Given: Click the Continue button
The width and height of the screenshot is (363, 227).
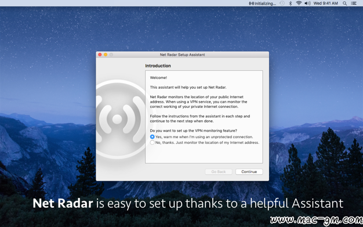Looking at the screenshot, I should [x=249, y=172].
